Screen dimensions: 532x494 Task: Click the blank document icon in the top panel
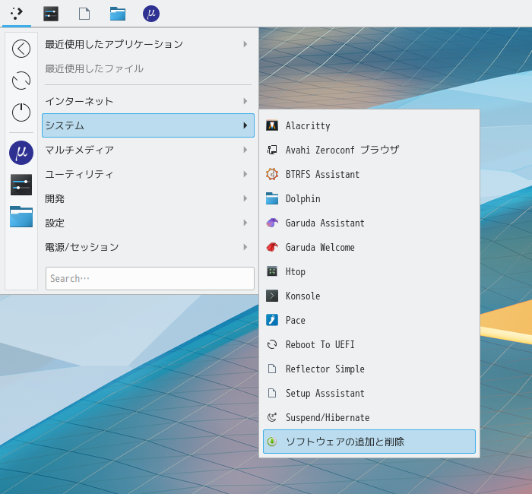point(84,14)
